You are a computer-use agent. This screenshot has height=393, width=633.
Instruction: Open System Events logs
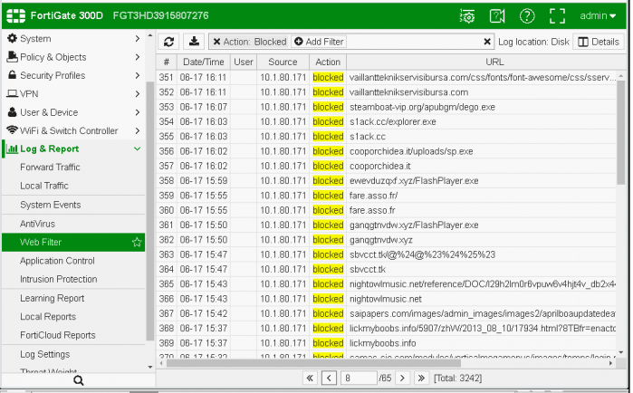tap(51, 205)
